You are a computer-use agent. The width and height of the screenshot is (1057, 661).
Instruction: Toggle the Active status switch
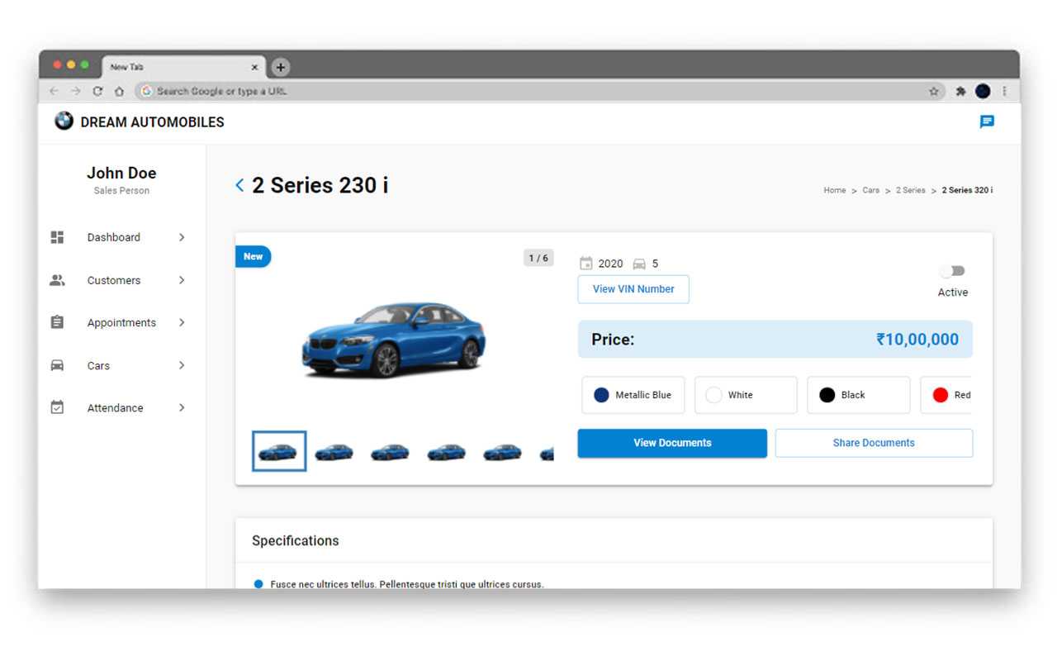[x=953, y=271]
